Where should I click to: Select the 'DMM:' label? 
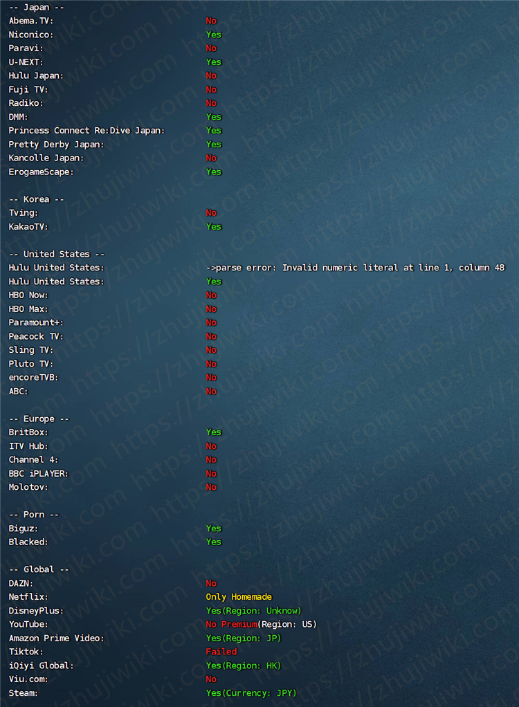pos(18,117)
